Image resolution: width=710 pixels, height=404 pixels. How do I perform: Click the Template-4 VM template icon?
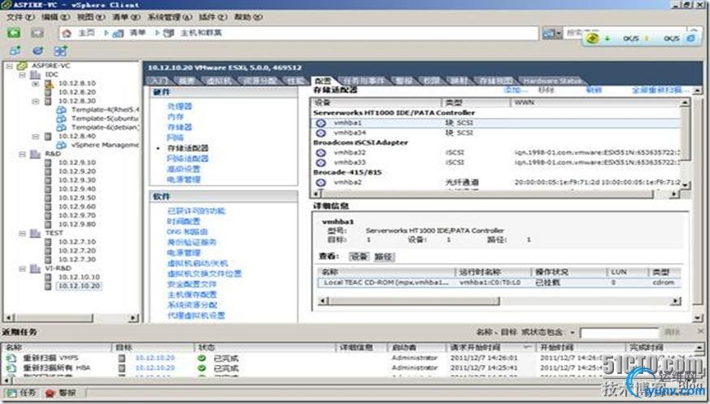click(61, 110)
